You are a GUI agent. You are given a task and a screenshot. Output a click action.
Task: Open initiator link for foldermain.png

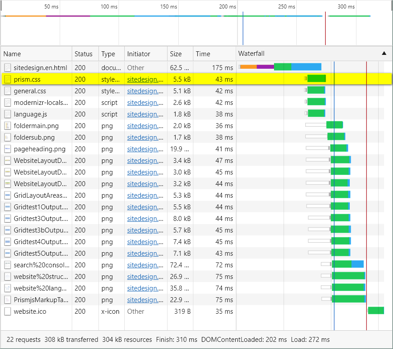click(145, 126)
